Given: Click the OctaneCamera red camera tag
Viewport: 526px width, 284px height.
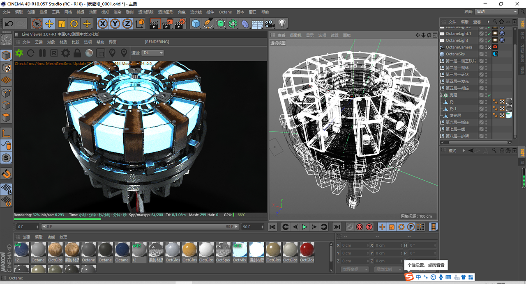Looking at the screenshot, I should 495,47.
